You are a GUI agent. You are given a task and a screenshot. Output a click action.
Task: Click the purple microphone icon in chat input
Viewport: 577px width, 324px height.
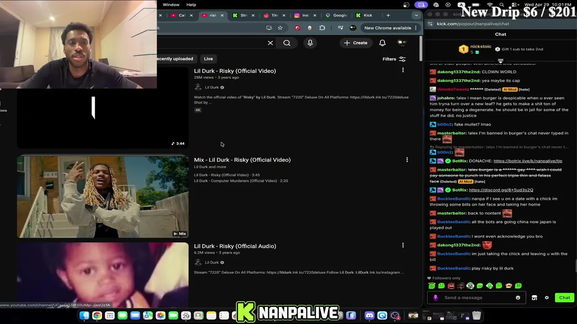click(x=435, y=297)
